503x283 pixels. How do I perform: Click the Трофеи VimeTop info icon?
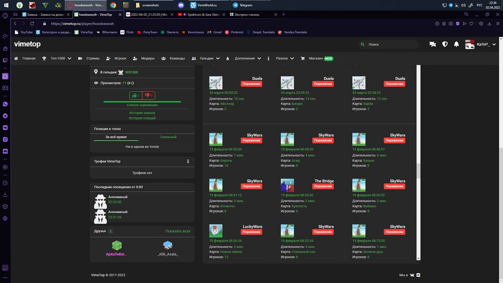(188, 161)
